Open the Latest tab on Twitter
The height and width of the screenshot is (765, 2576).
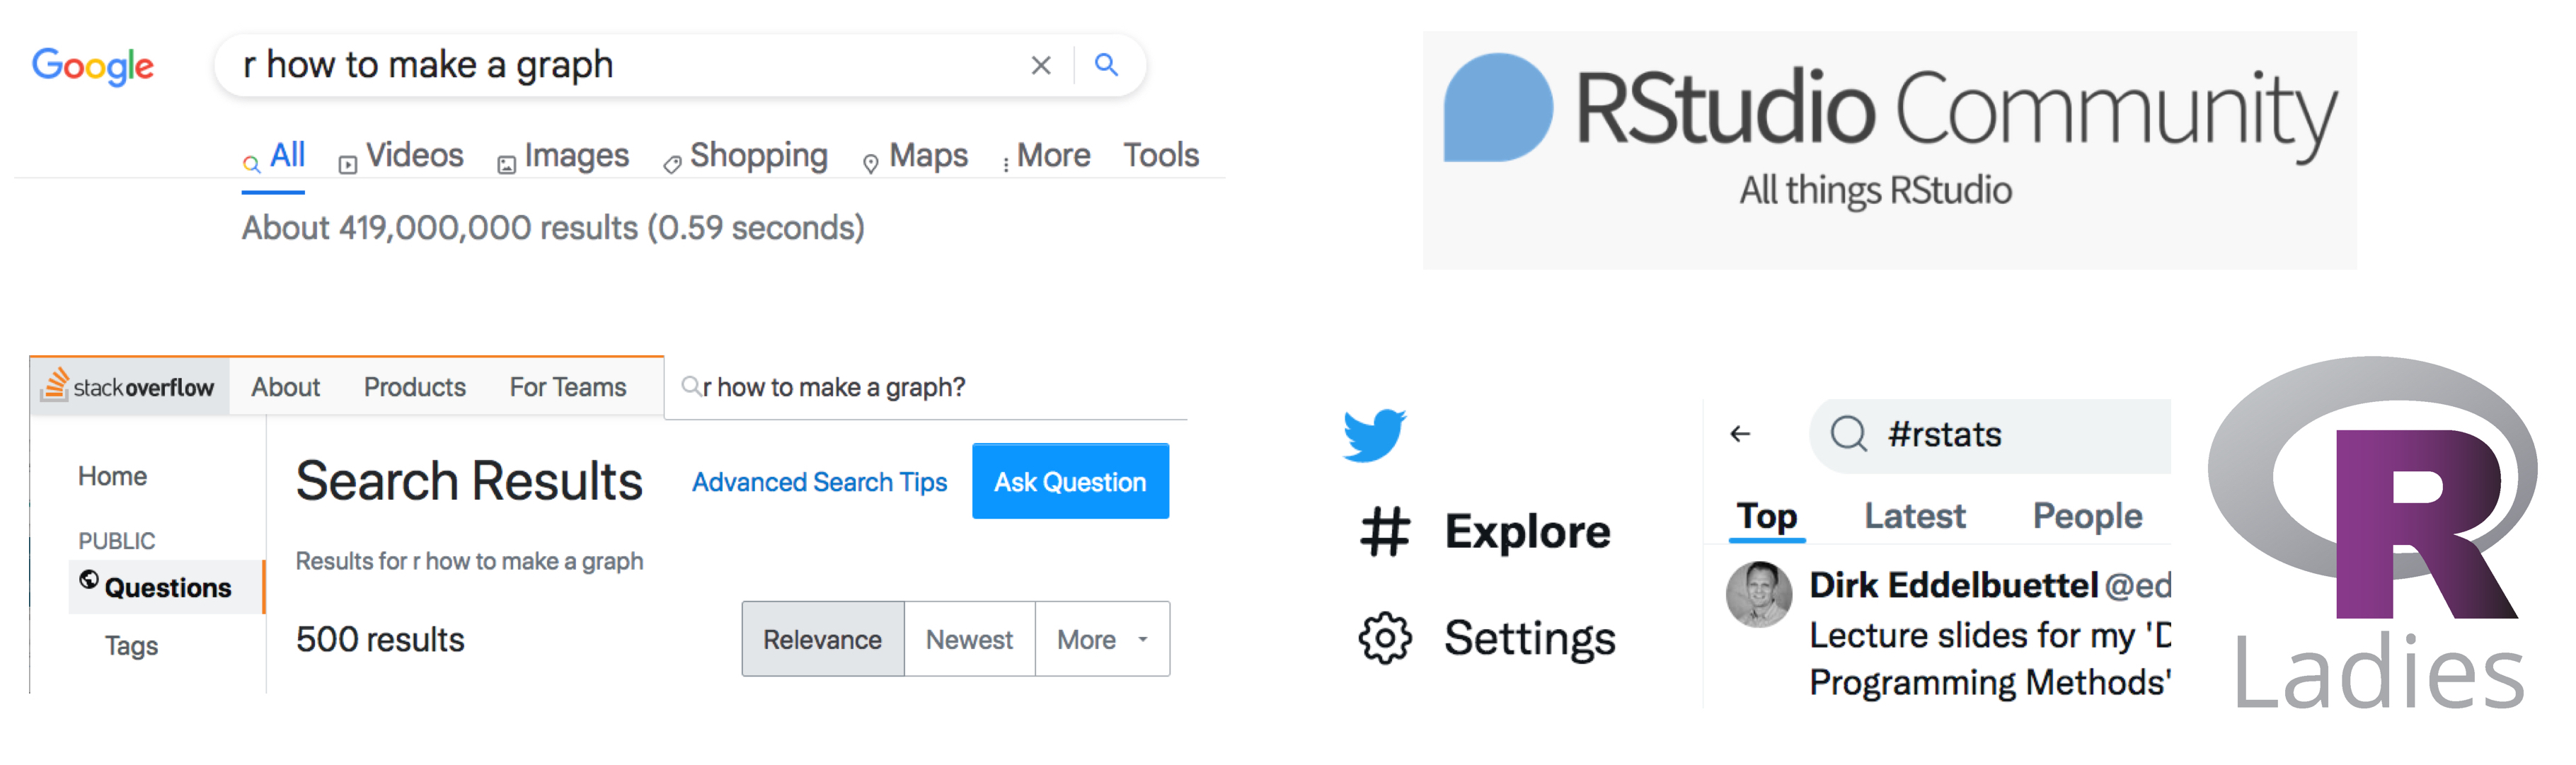click(x=1914, y=516)
